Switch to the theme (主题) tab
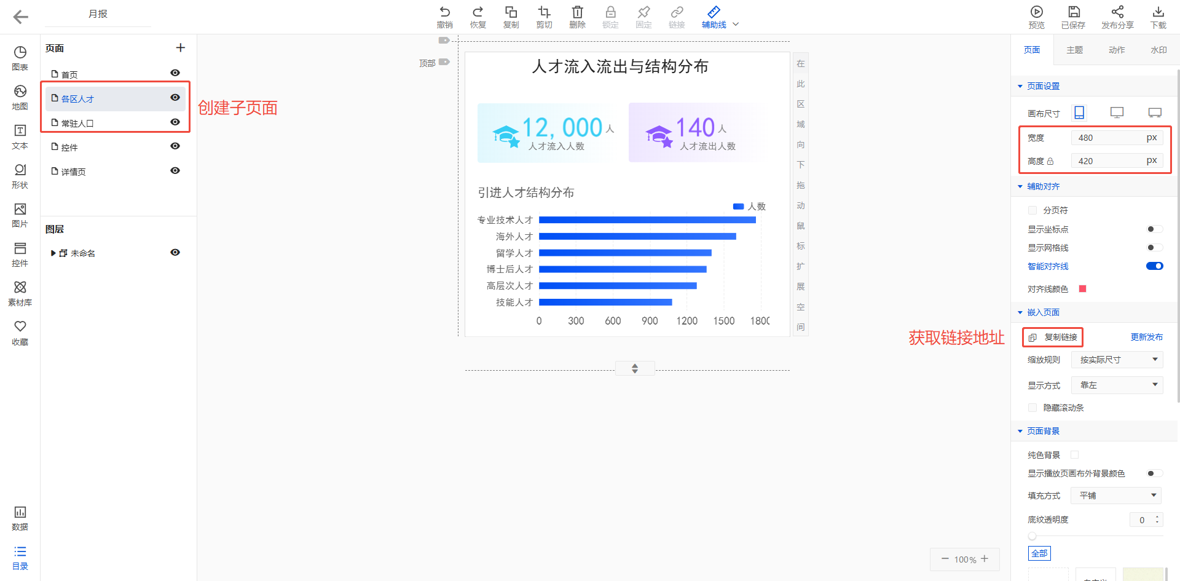 pos(1074,50)
